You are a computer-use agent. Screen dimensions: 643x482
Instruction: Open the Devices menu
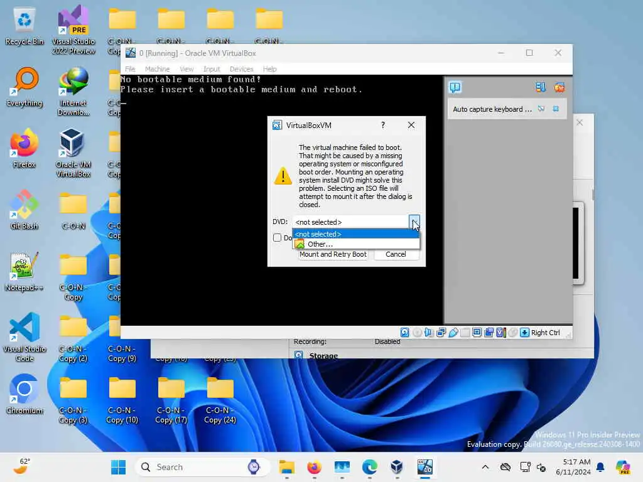(242, 69)
